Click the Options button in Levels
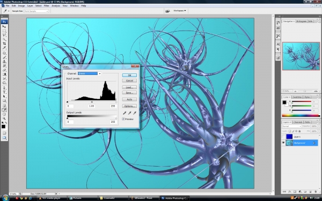The width and height of the screenshot is (322, 201). [x=129, y=106]
